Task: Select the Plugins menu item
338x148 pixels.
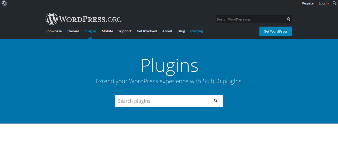Action: pyautogui.click(x=90, y=31)
